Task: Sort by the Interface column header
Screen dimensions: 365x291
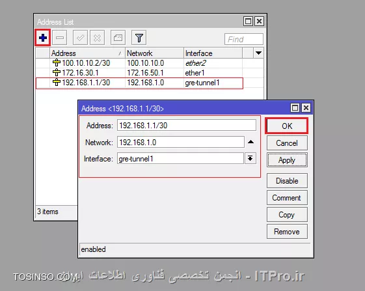Action: [213, 53]
